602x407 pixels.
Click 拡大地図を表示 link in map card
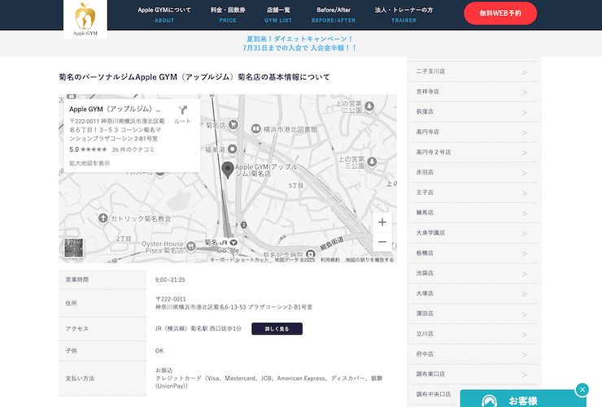tap(89, 163)
